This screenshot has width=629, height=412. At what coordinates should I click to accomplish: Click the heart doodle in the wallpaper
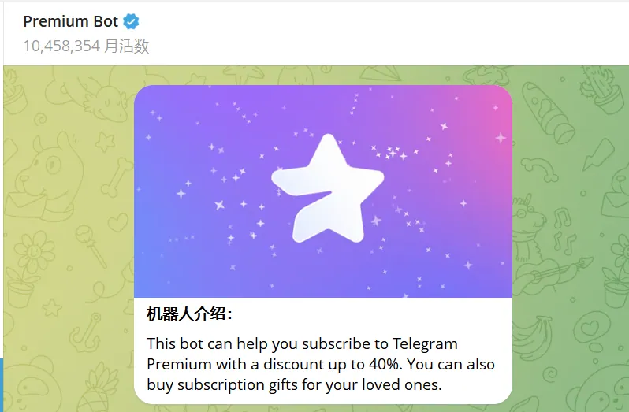pyautogui.click(x=118, y=222)
